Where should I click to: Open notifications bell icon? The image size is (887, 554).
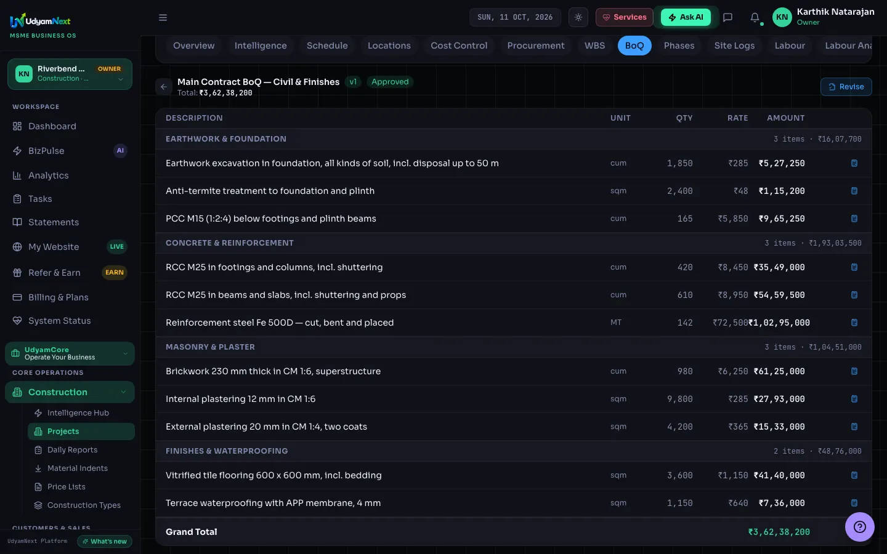[755, 17]
